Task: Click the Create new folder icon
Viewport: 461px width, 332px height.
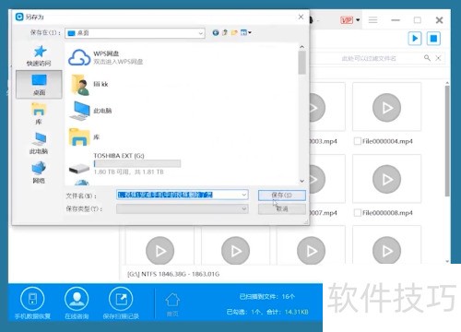Action: [234, 32]
